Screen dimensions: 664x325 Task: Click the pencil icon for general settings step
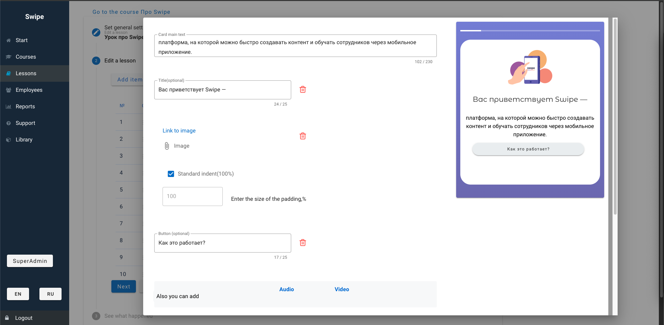coord(96,32)
